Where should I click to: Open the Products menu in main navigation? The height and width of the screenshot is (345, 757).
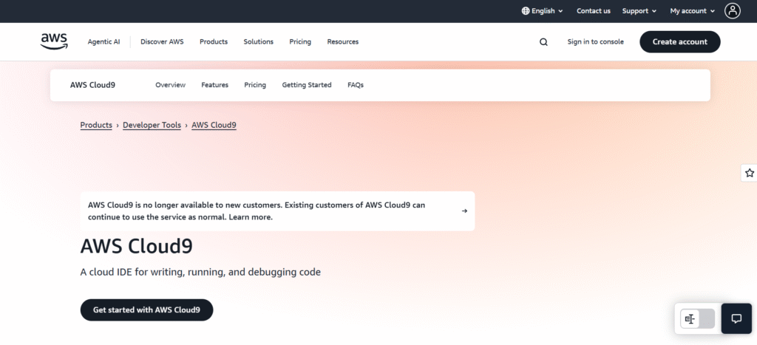[x=214, y=42]
